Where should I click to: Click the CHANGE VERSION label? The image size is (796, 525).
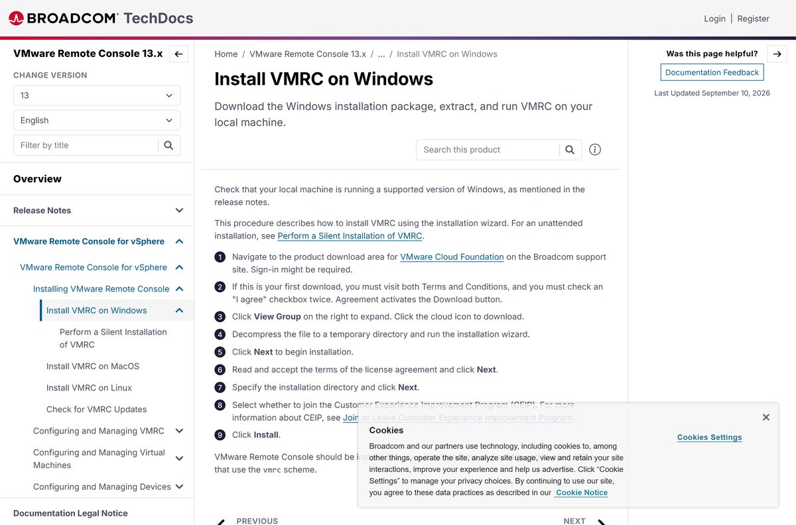pyautogui.click(x=50, y=76)
